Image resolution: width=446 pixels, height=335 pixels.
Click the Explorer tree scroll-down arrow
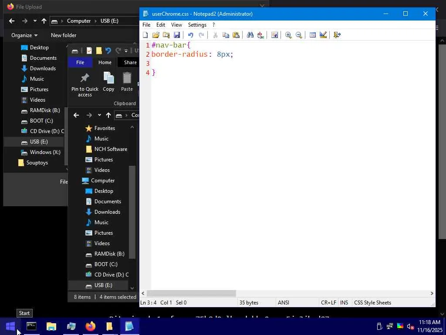(132, 288)
